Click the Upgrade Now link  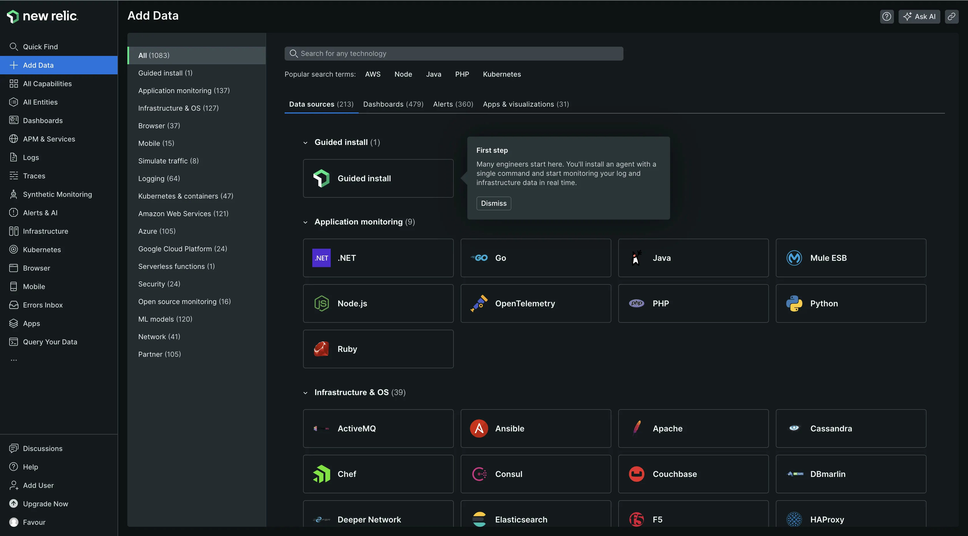click(46, 504)
